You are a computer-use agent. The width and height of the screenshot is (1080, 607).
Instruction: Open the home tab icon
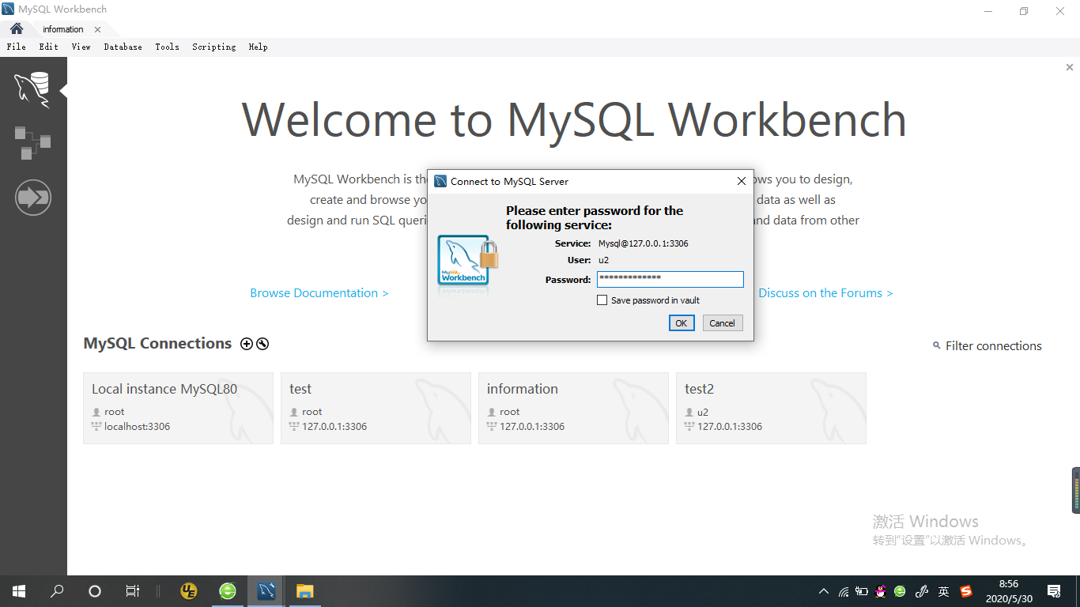[x=16, y=28]
